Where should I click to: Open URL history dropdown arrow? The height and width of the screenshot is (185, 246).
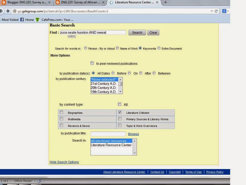(212, 11)
